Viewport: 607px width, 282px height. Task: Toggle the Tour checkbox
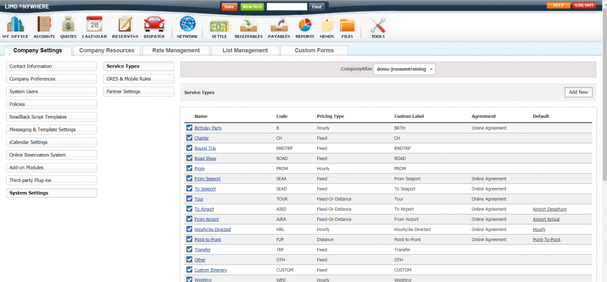pyautogui.click(x=189, y=199)
